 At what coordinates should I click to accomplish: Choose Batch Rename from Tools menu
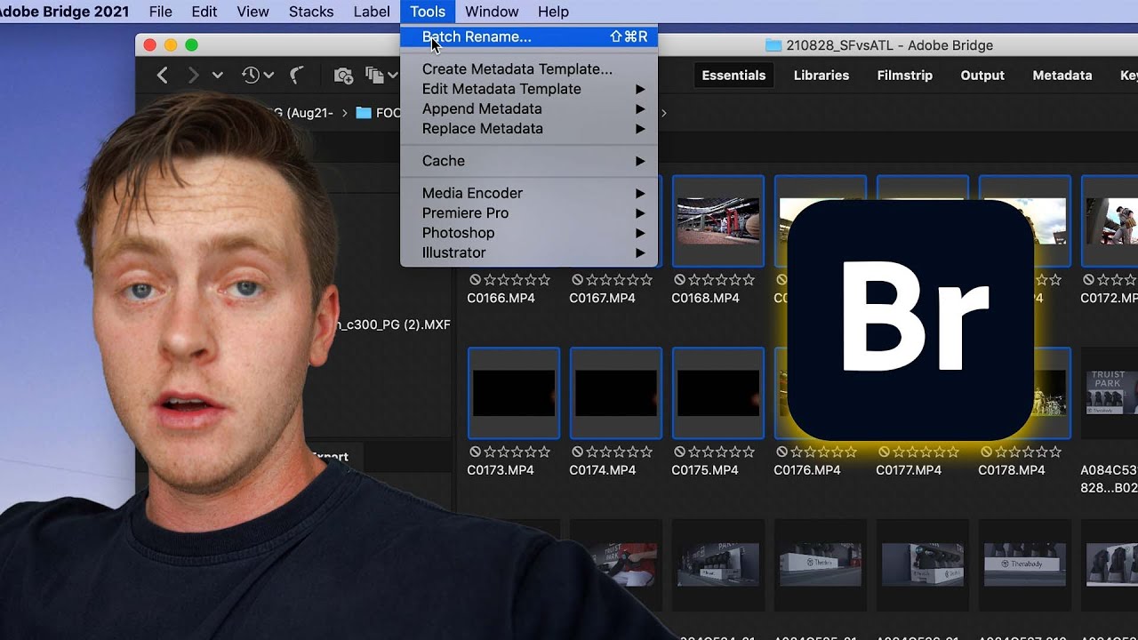[x=529, y=36]
